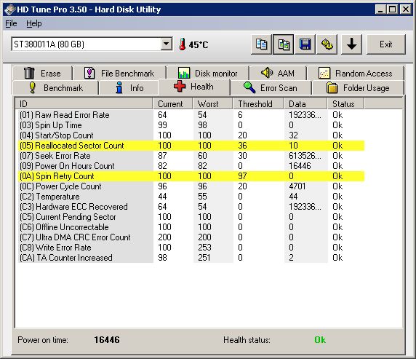Click the Worst column header
The image size is (416, 359).
pyautogui.click(x=213, y=103)
